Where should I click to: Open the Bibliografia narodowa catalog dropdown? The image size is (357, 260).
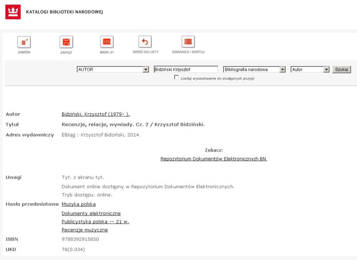click(254, 70)
